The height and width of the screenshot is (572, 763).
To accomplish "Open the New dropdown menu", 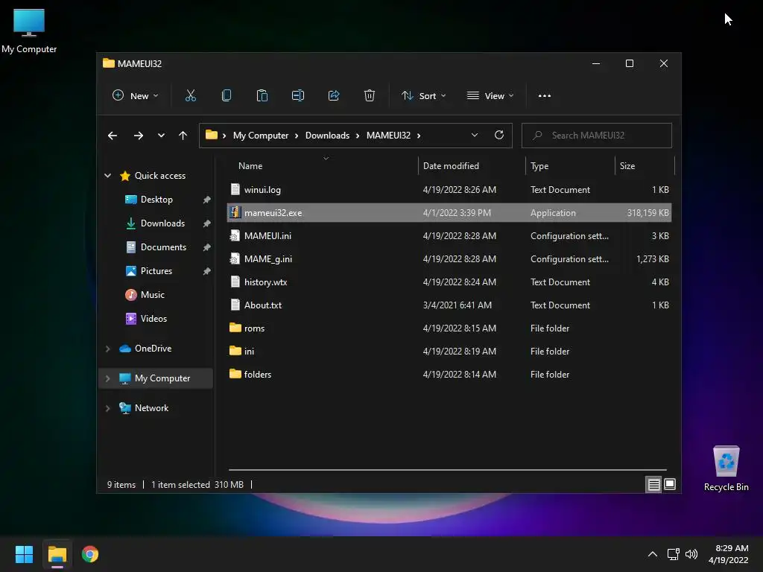I will pos(136,96).
